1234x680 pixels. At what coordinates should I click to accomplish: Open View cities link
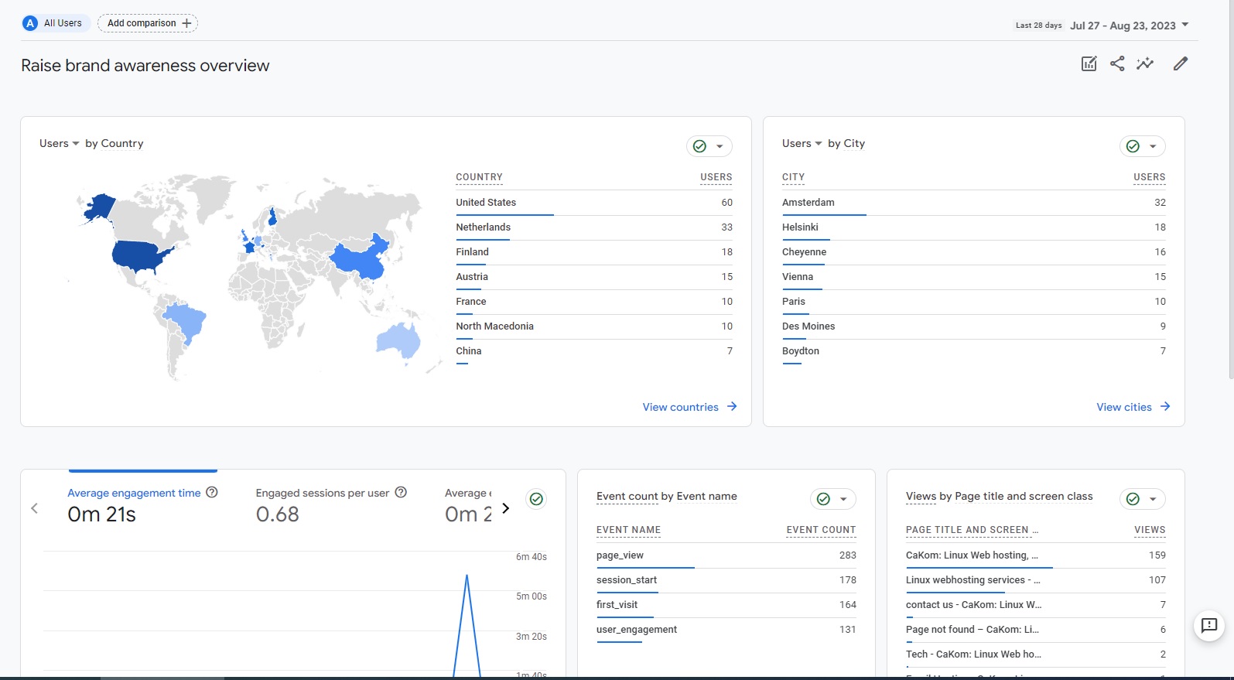coord(1133,407)
